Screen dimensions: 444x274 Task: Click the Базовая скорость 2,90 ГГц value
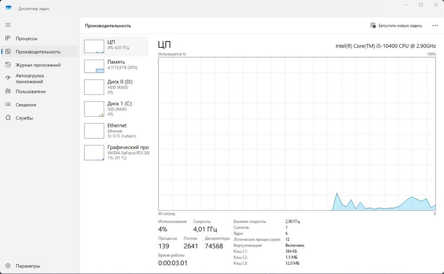click(x=293, y=222)
